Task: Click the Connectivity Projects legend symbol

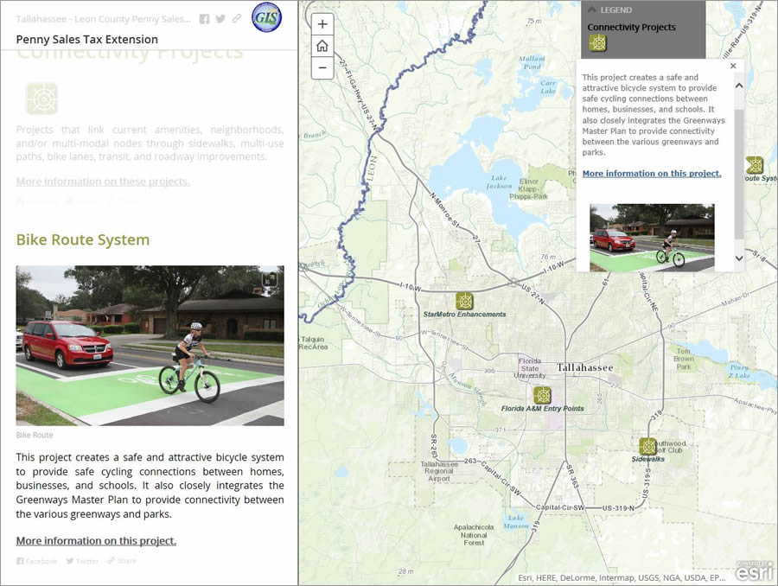Action: pyautogui.click(x=600, y=42)
